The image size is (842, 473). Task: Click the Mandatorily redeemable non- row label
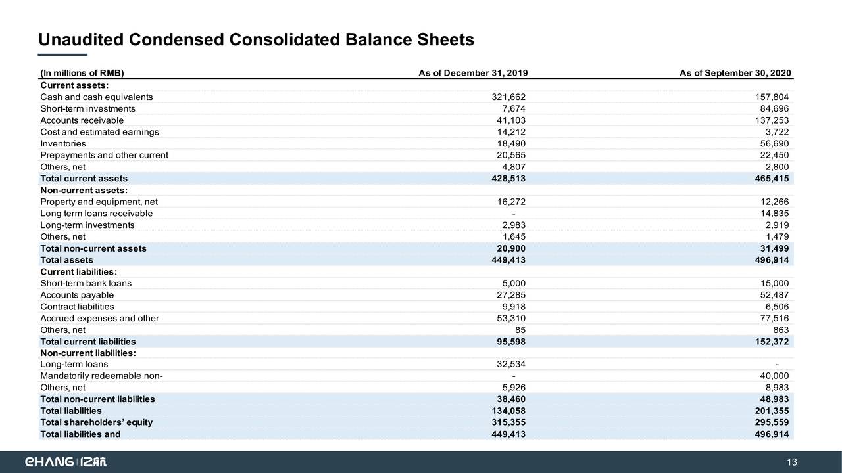tap(101, 376)
